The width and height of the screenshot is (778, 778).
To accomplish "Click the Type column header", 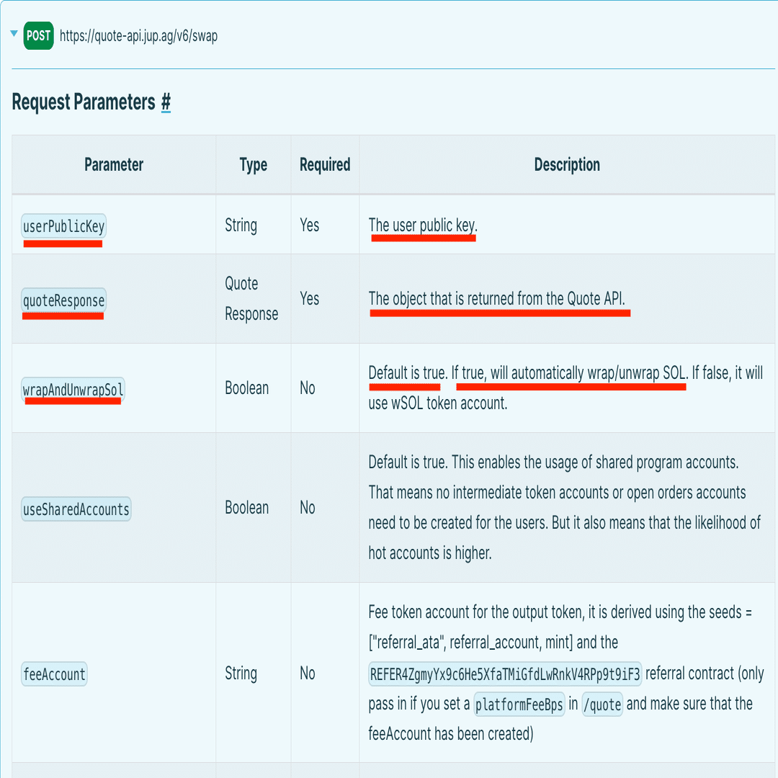I will (253, 165).
